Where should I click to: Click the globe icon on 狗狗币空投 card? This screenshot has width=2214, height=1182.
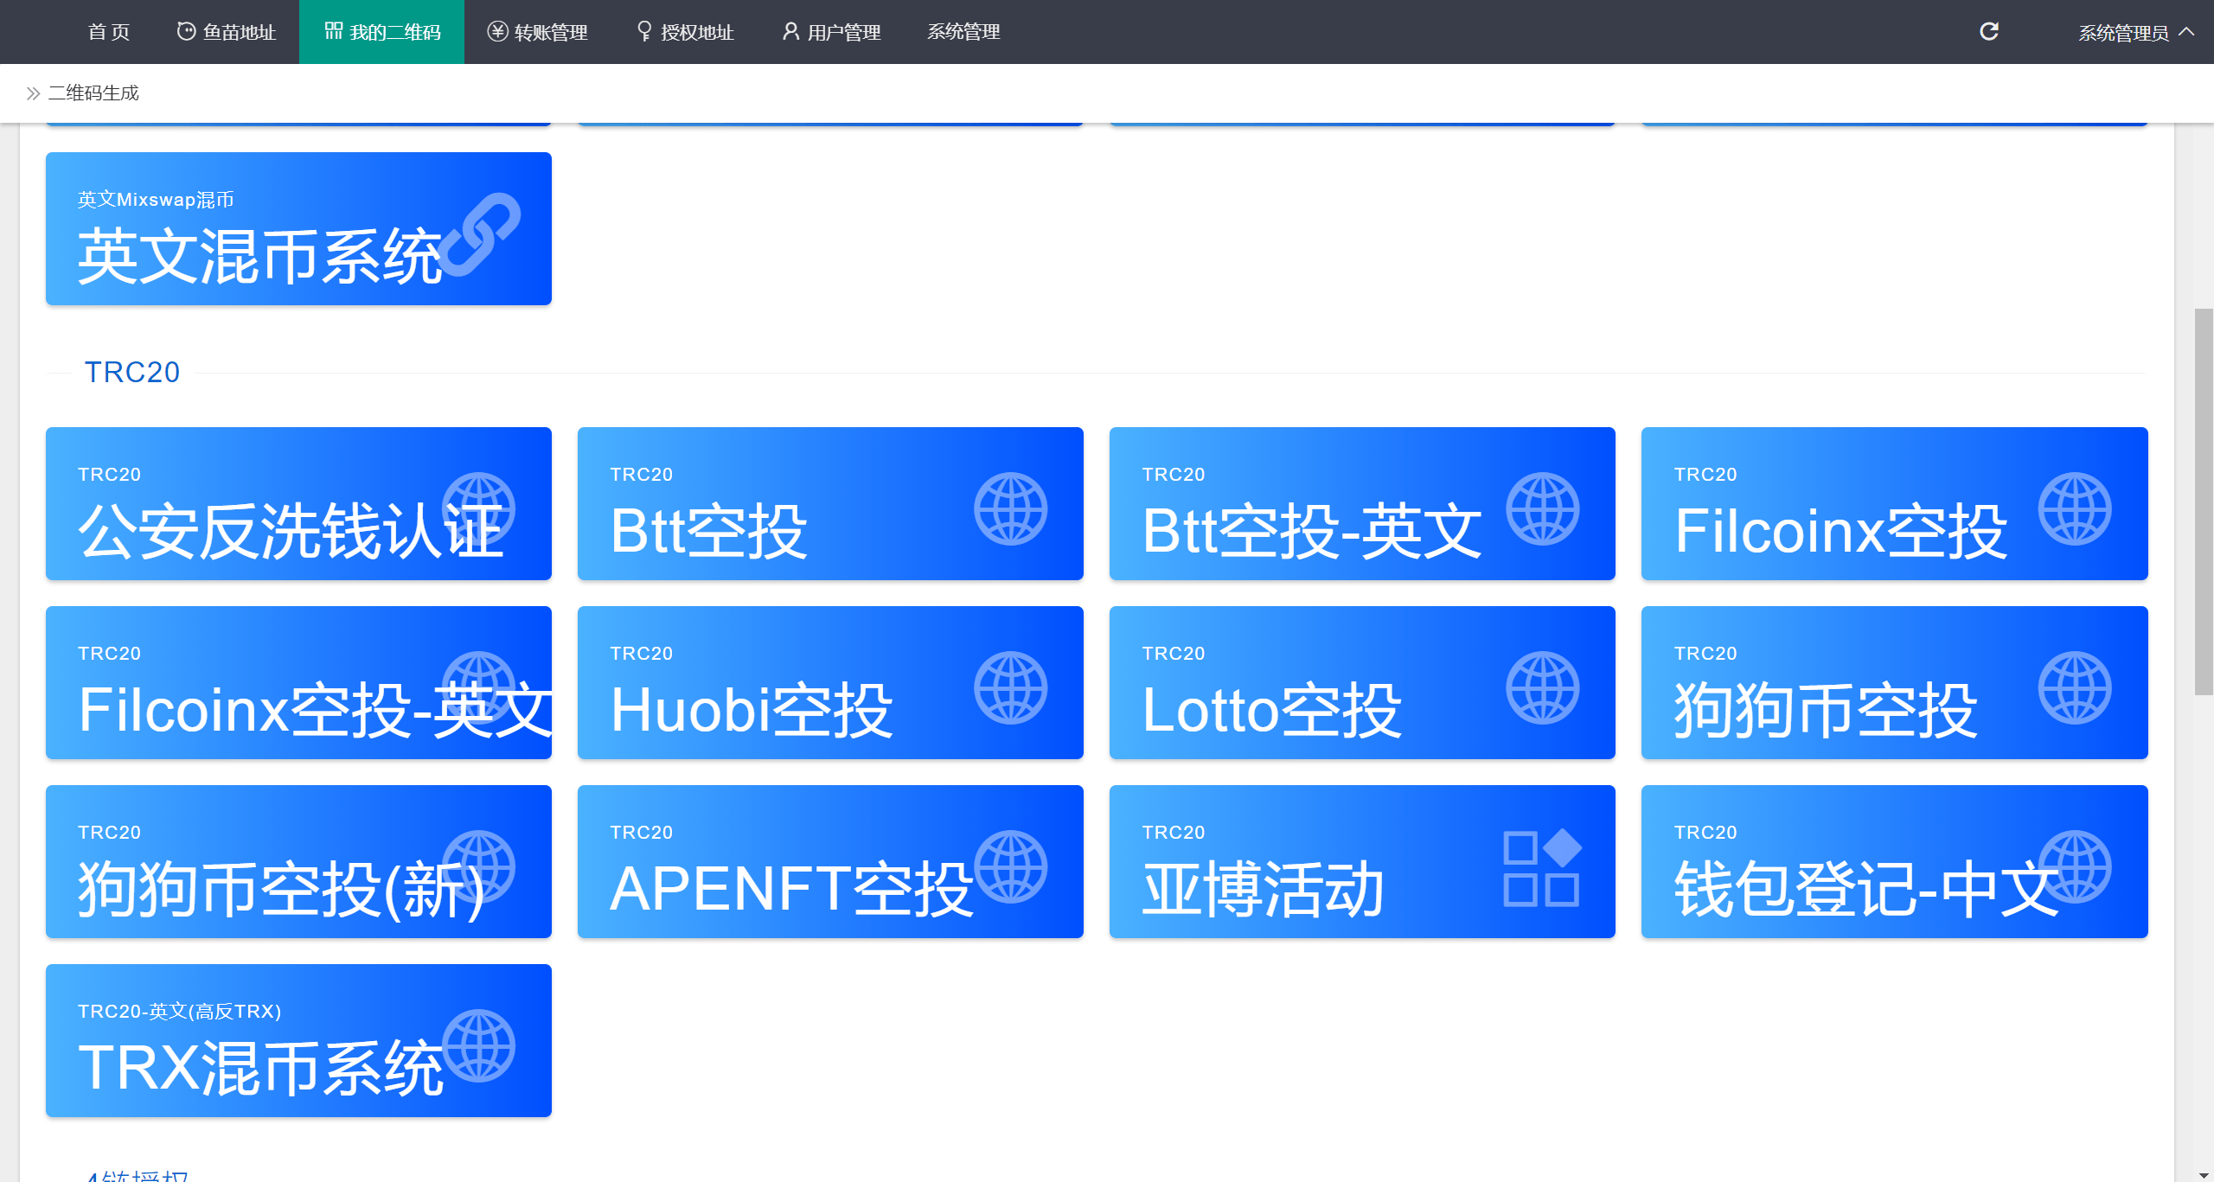pos(2074,687)
